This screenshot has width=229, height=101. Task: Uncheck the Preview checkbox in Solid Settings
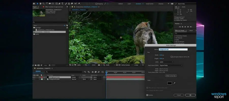(147, 95)
